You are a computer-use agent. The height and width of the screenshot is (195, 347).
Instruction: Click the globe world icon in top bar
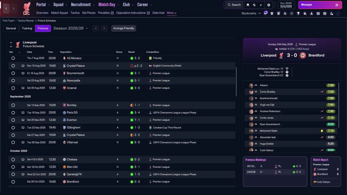[254, 5]
